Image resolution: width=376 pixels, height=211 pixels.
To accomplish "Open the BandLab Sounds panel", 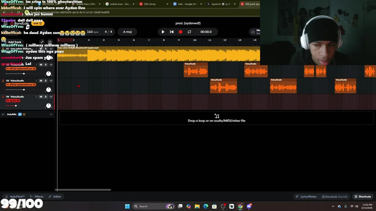I will coord(335,197).
